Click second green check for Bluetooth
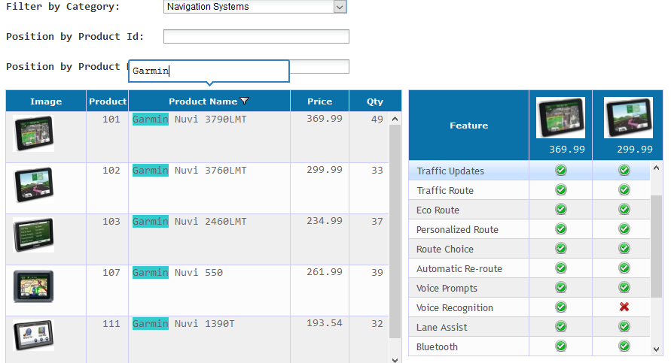671x363 pixels. [624, 346]
